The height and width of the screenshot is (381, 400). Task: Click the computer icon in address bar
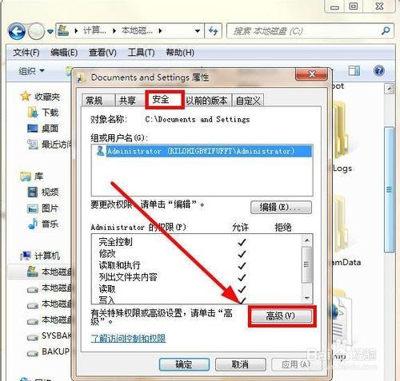[x=63, y=30]
